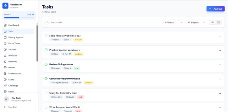Click the toxic.op.0075@gmail.com email text
The image size is (228, 112).
point(21,101)
